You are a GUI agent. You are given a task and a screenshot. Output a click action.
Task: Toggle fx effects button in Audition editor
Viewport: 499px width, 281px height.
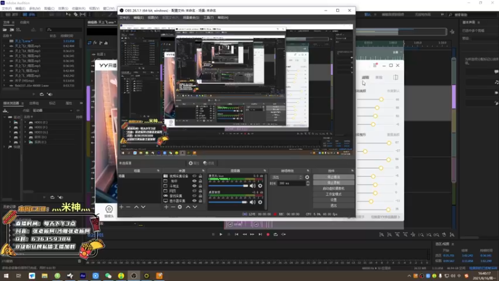tap(95, 42)
